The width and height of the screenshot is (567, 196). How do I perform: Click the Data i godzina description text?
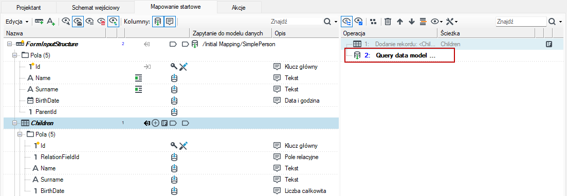302,101
